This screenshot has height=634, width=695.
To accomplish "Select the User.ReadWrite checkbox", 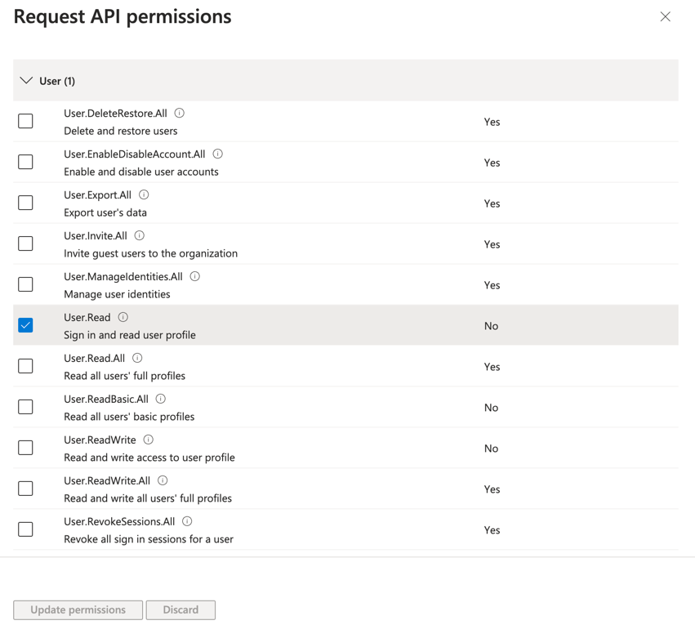I will point(26,448).
